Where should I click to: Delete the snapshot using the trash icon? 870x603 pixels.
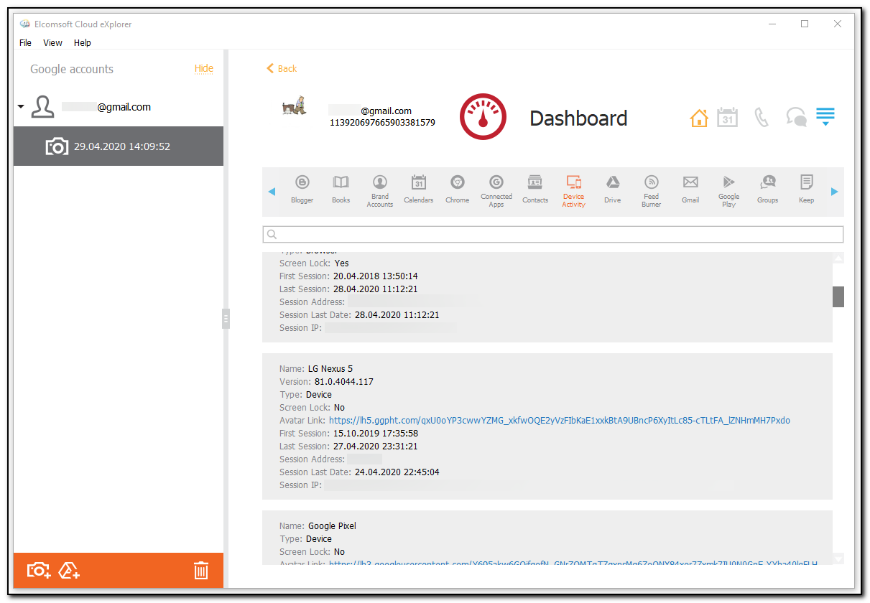200,570
